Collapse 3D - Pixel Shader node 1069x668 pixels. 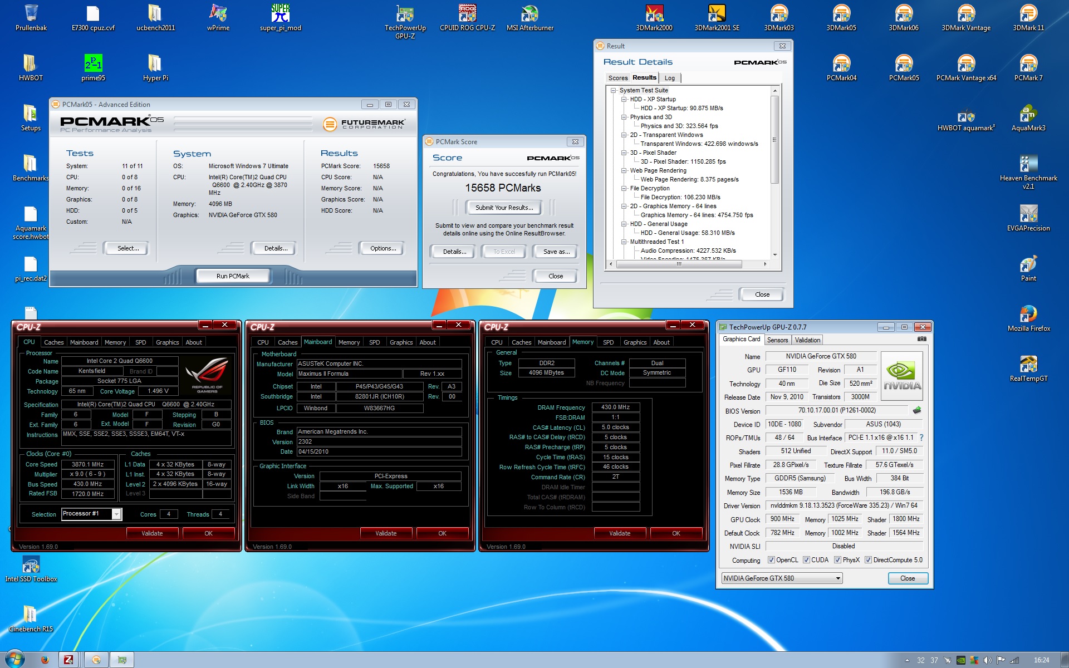[624, 153]
